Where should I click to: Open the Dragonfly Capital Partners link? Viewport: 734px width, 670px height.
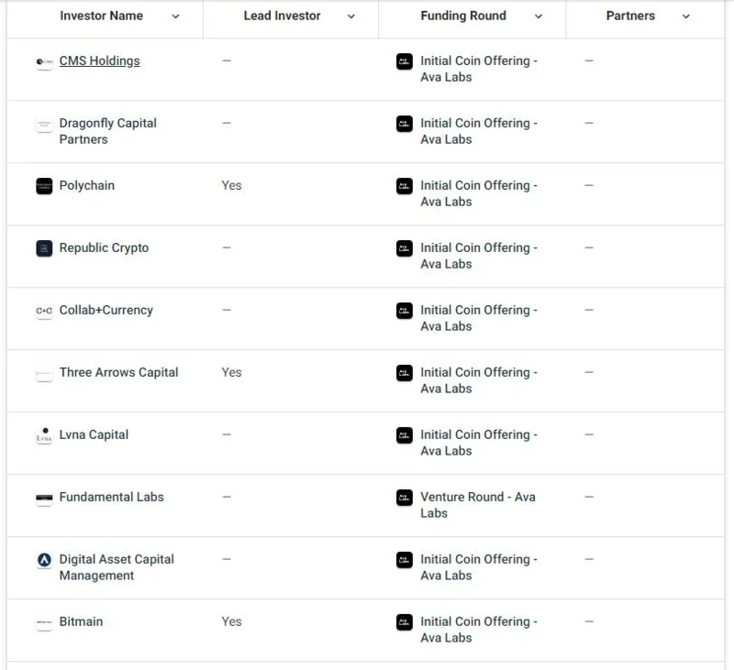point(108,131)
